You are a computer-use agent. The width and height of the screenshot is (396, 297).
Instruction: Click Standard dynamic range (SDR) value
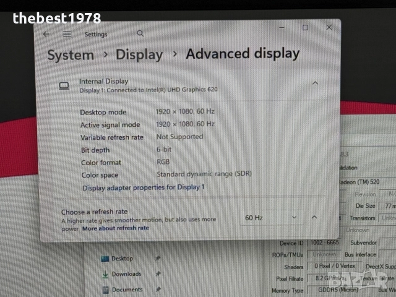point(204,174)
